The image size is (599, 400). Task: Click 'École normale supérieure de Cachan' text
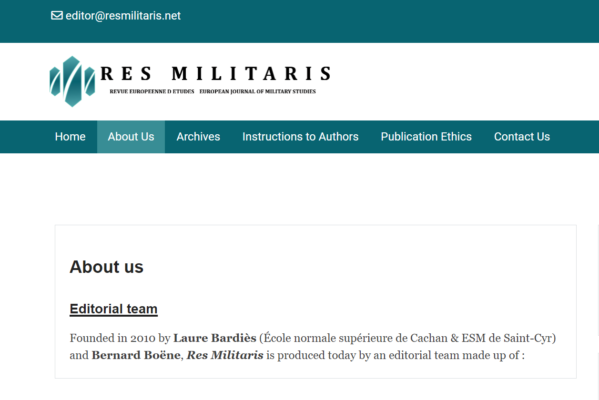coord(355,338)
